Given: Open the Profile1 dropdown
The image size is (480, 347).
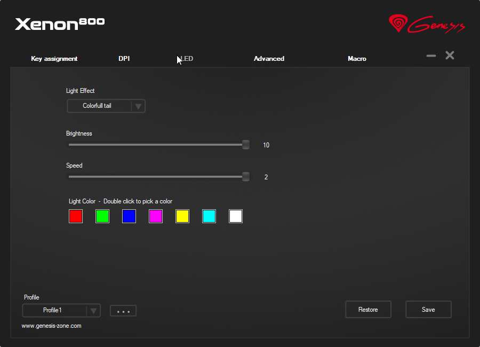Looking at the screenshot, I should (x=61, y=311).
